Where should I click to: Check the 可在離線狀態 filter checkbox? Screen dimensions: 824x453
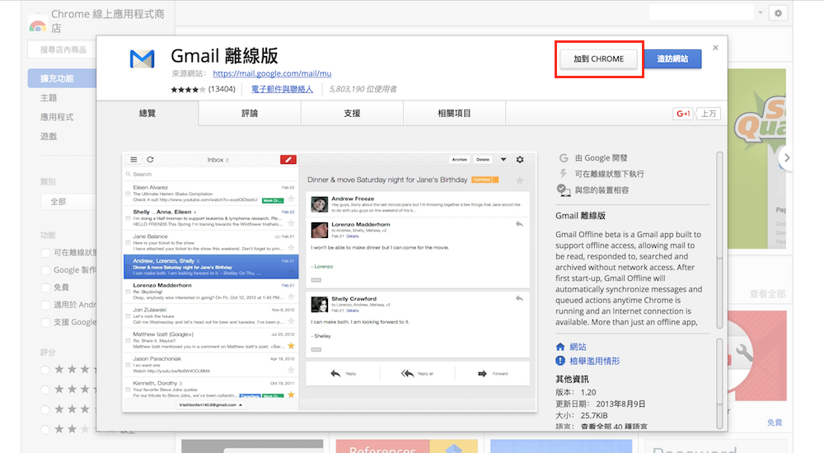point(46,253)
